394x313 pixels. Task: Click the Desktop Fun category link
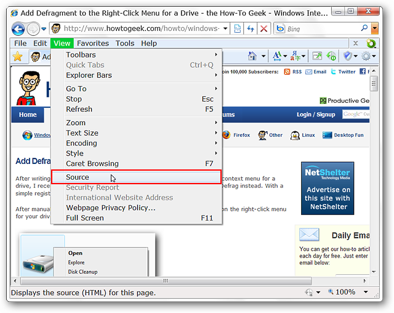(x=343, y=136)
